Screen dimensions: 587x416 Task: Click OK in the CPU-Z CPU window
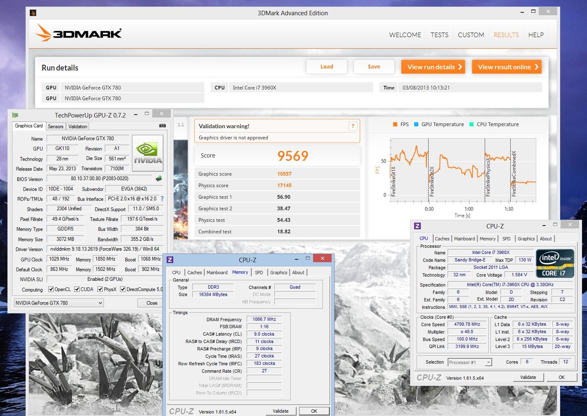coord(562,377)
